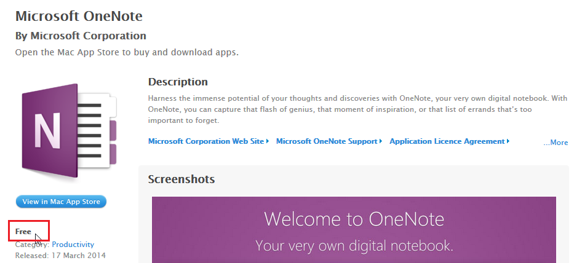Click the Microsoft OneNote page title
Image resolution: width=582 pixels, height=263 pixels.
tap(79, 16)
